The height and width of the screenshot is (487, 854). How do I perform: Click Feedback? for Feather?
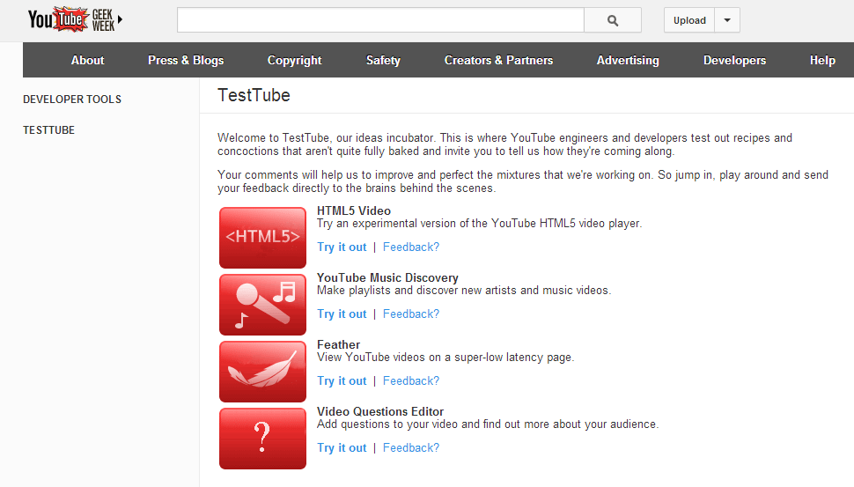(x=411, y=381)
